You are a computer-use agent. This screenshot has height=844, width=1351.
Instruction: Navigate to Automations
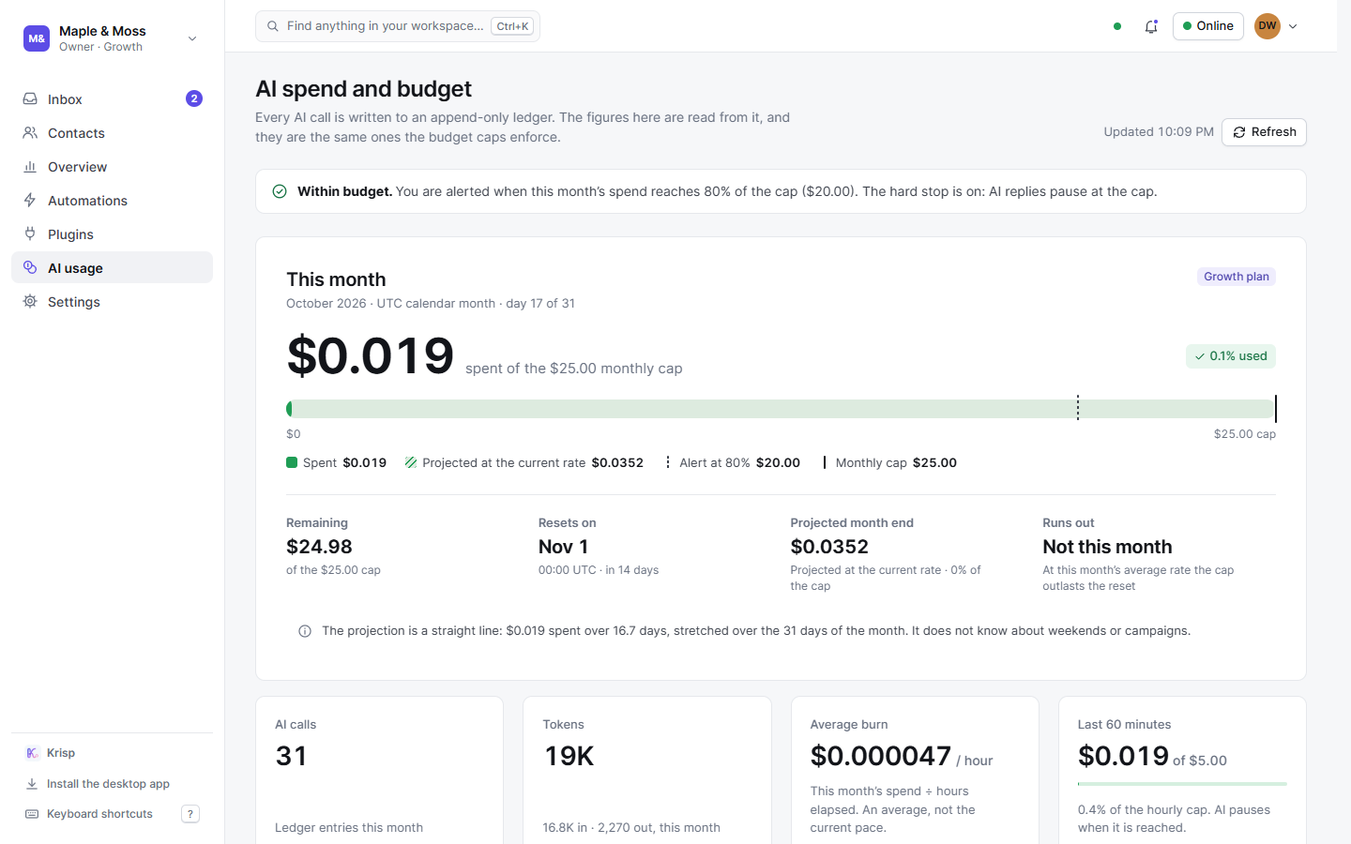point(112,200)
